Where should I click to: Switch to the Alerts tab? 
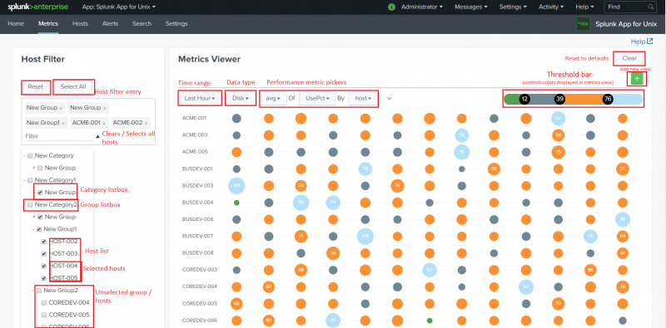coord(110,24)
